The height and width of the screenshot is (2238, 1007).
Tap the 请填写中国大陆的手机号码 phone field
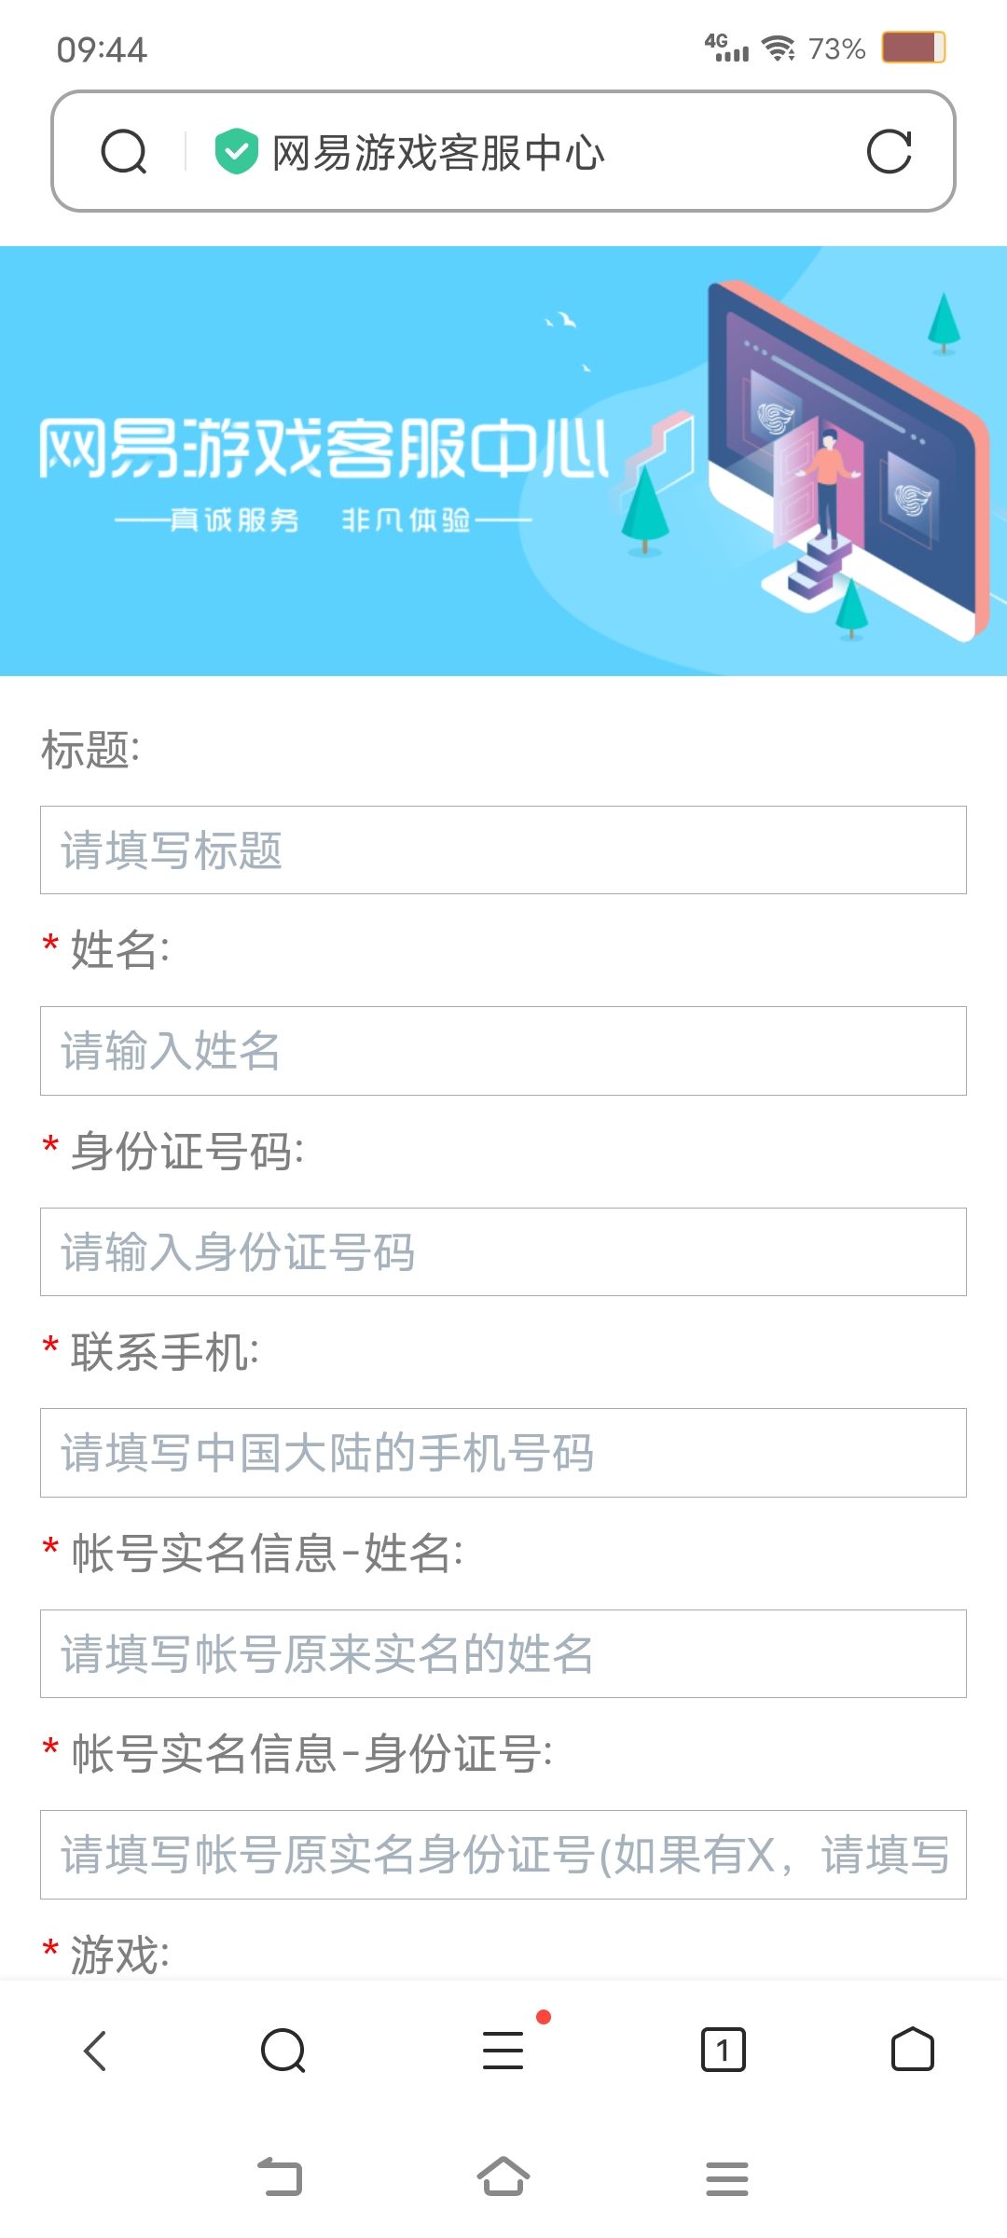[504, 1453]
